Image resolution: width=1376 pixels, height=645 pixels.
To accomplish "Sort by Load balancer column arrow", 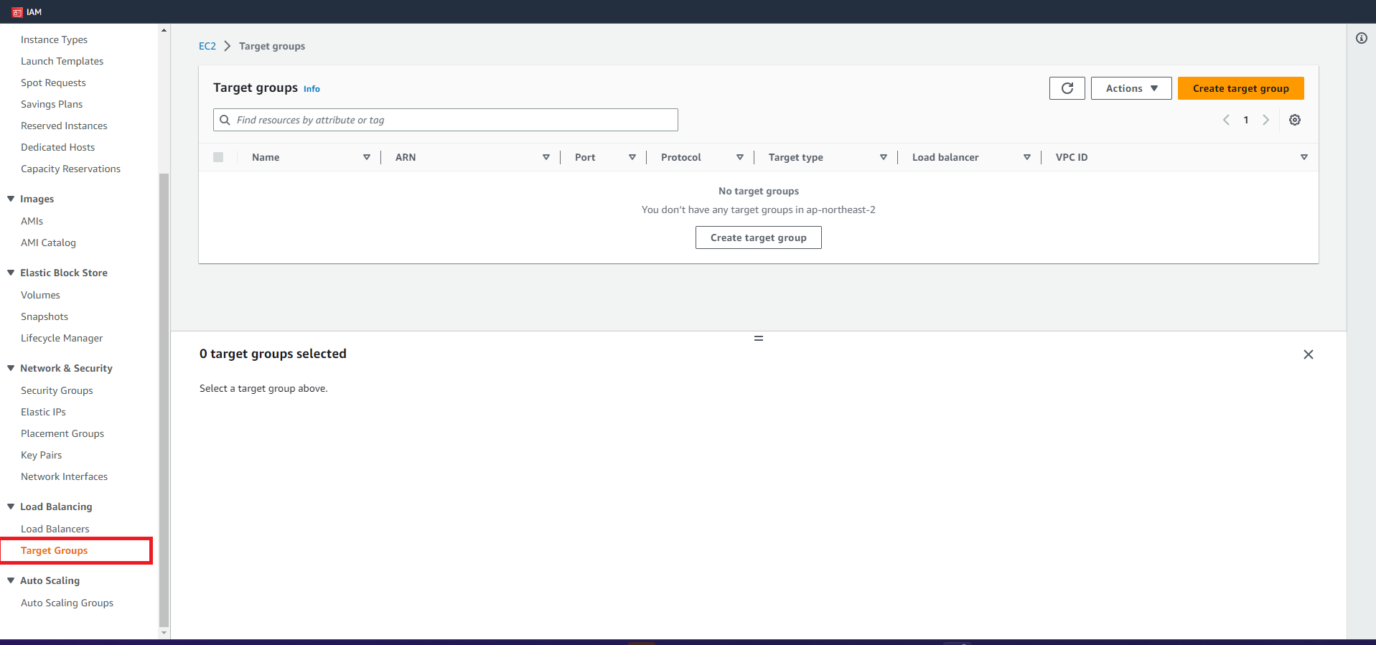I will pos(1027,157).
